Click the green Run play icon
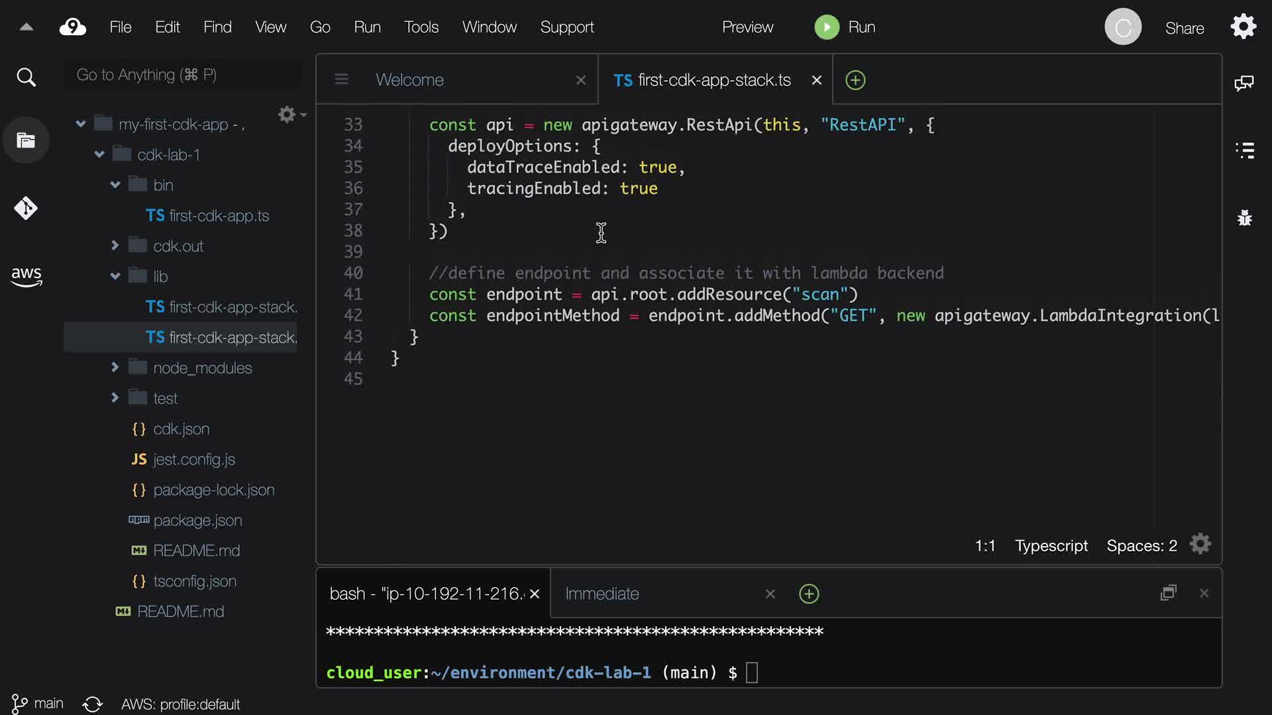 (826, 27)
